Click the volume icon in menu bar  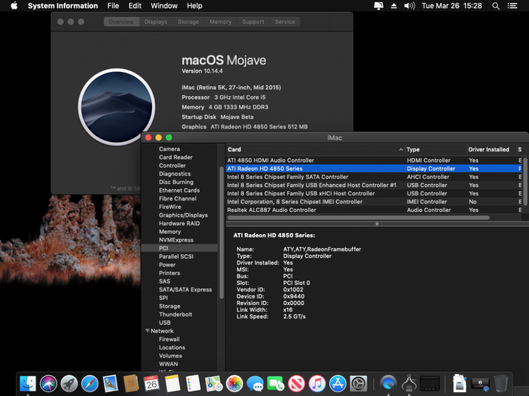click(409, 6)
